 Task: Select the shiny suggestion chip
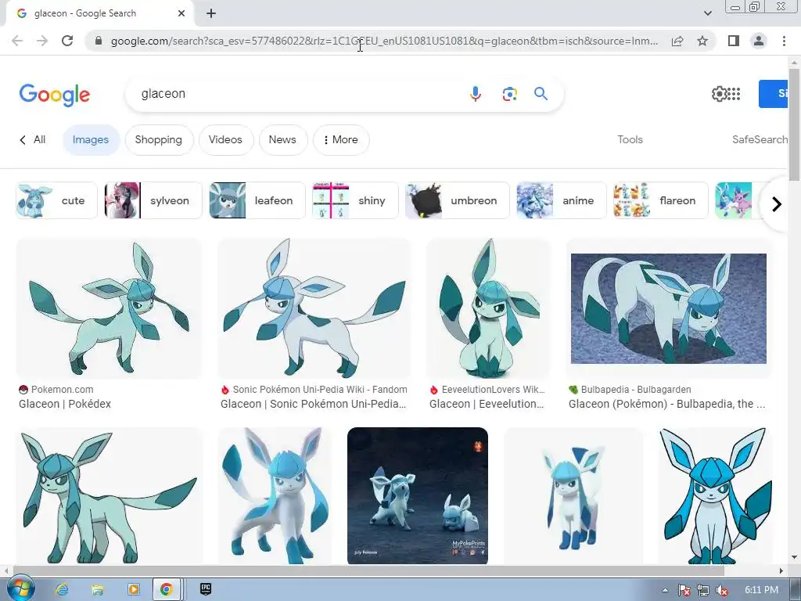pos(355,200)
